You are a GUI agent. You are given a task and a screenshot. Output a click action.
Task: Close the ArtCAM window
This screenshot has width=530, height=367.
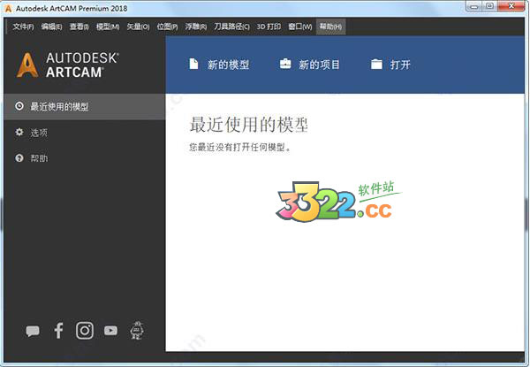click(x=511, y=6)
